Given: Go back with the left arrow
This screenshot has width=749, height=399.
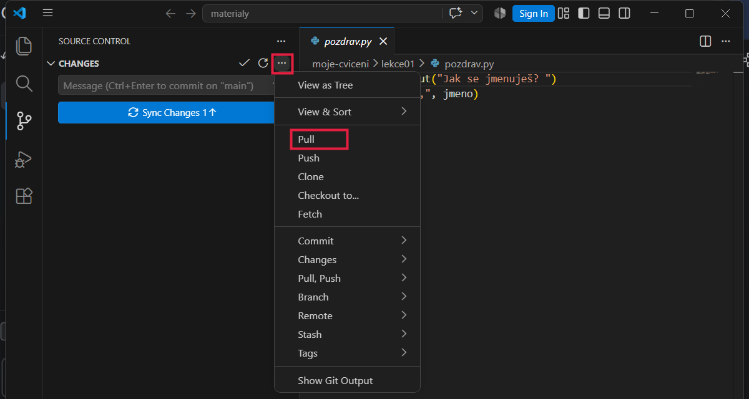Looking at the screenshot, I should 170,13.
